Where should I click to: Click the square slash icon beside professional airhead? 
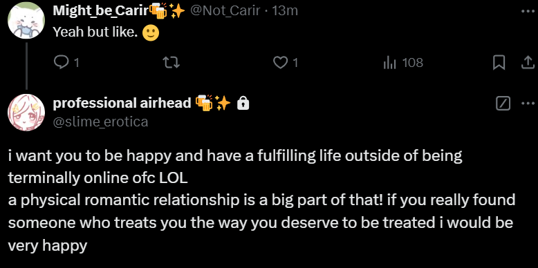[503, 103]
